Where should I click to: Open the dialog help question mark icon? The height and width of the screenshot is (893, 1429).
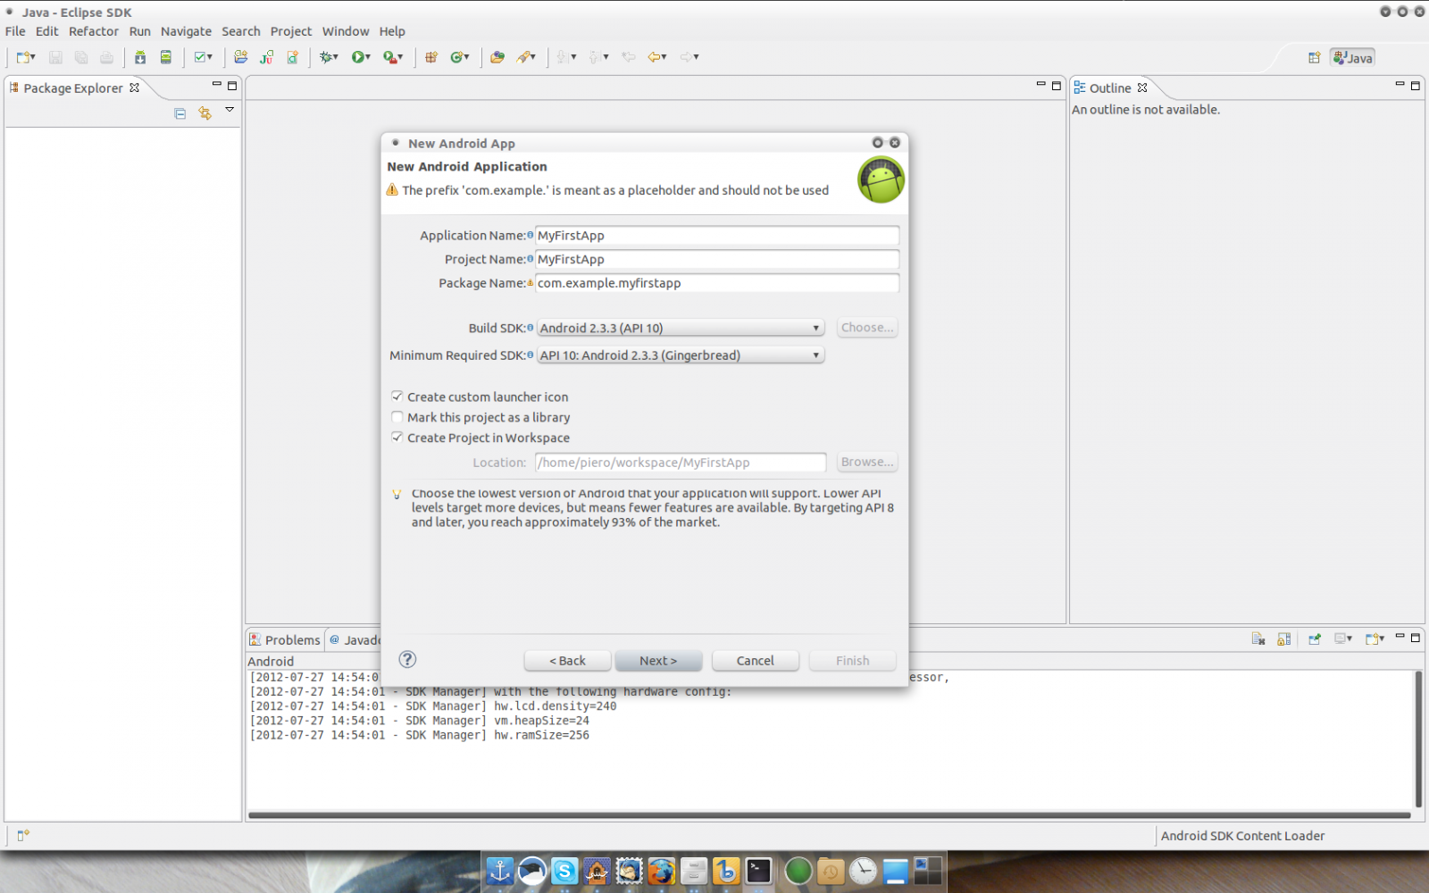(x=407, y=659)
